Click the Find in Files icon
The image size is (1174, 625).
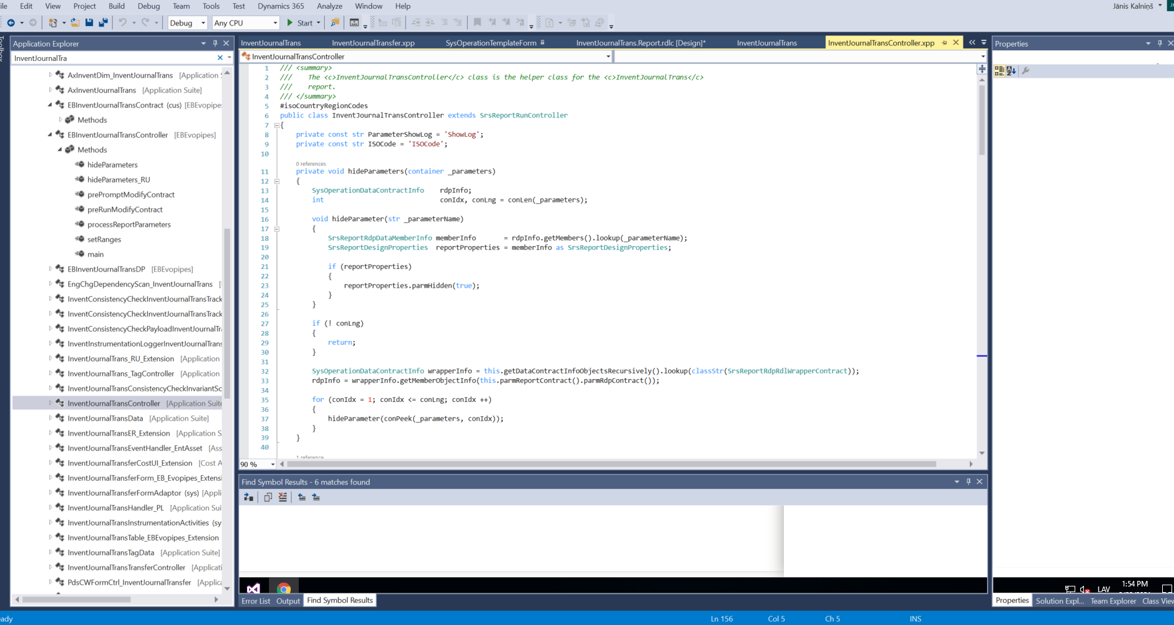pyautogui.click(x=335, y=23)
